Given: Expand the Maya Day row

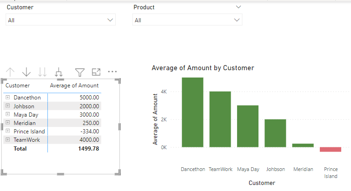Looking at the screenshot, I should [x=7, y=114].
